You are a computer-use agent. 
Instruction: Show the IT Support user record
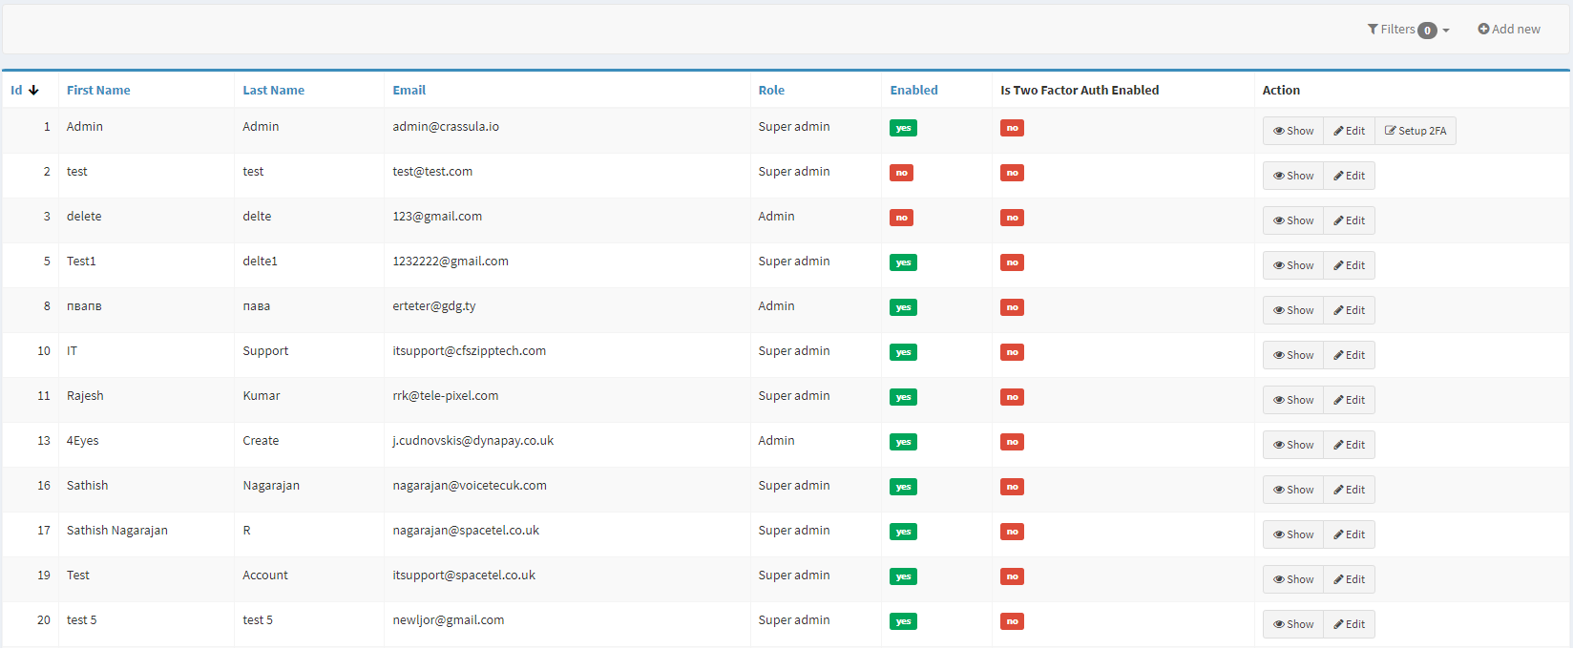(1292, 355)
